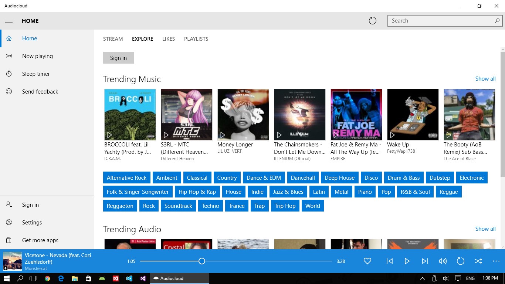Play All The Way Up play icon
This screenshot has width=505, height=284.
(x=336, y=135)
